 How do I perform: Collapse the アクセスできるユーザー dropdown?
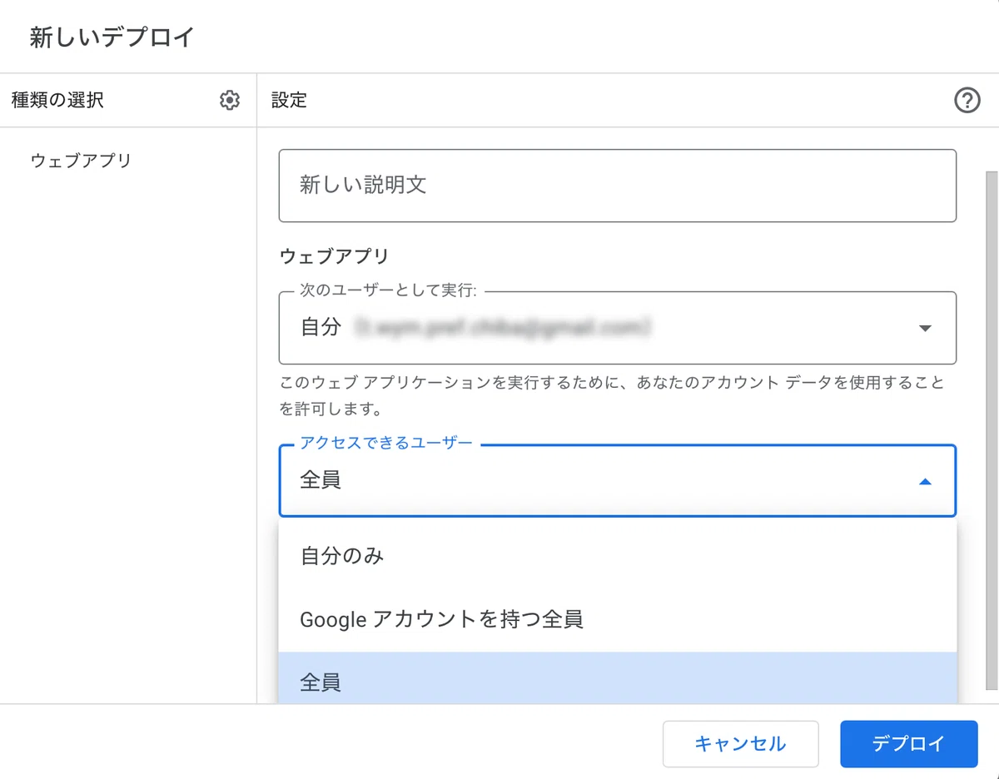[617, 481]
